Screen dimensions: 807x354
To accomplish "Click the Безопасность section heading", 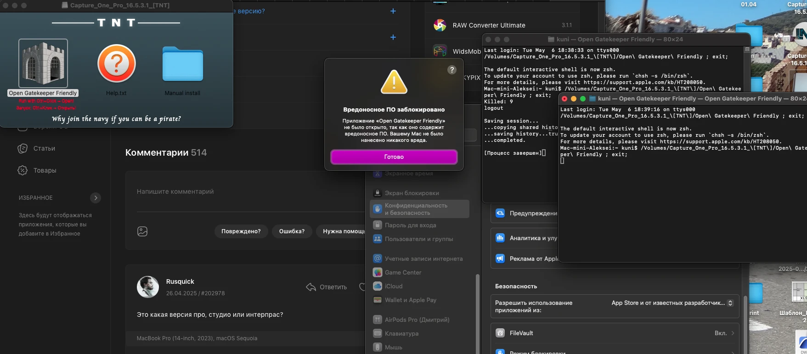I will [x=516, y=287].
